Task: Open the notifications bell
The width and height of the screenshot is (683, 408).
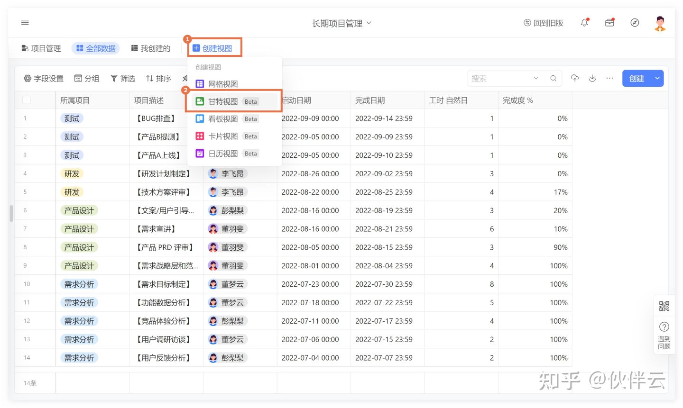Action: coord(584,23)
